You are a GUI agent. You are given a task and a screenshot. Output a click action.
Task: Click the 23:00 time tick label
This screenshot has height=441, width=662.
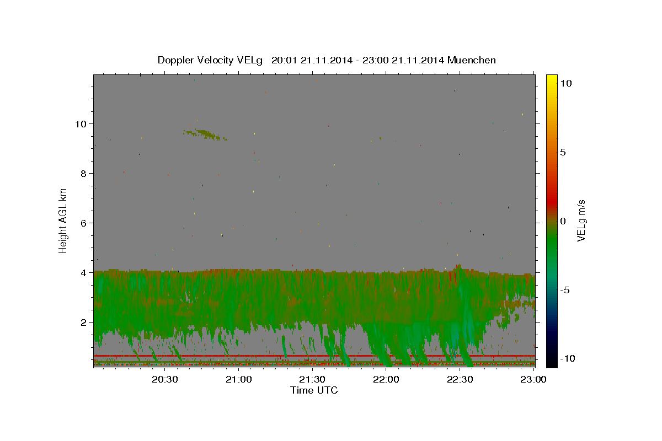[533, 379]
